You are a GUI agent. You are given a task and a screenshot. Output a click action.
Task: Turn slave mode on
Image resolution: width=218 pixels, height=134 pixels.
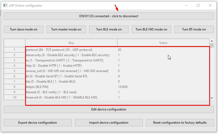coord(24,29)
